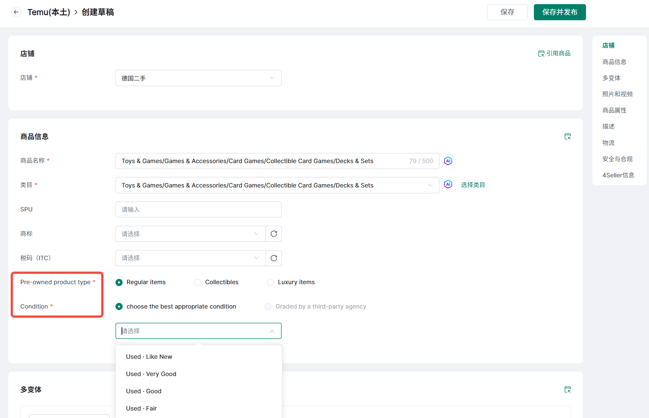
Task: Choose the Regular items radio option
Action: (x=119, y=283)
